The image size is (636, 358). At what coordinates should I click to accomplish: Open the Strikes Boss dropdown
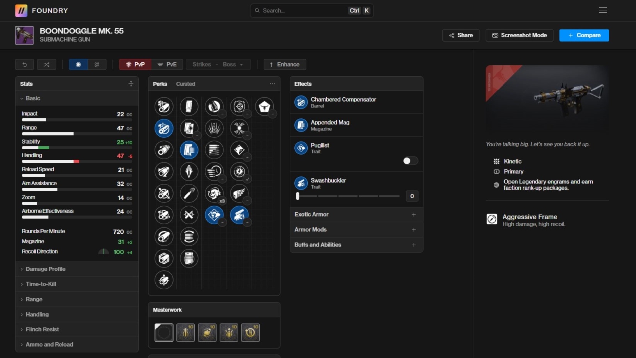pyautogui.click(x=218, y=64)
